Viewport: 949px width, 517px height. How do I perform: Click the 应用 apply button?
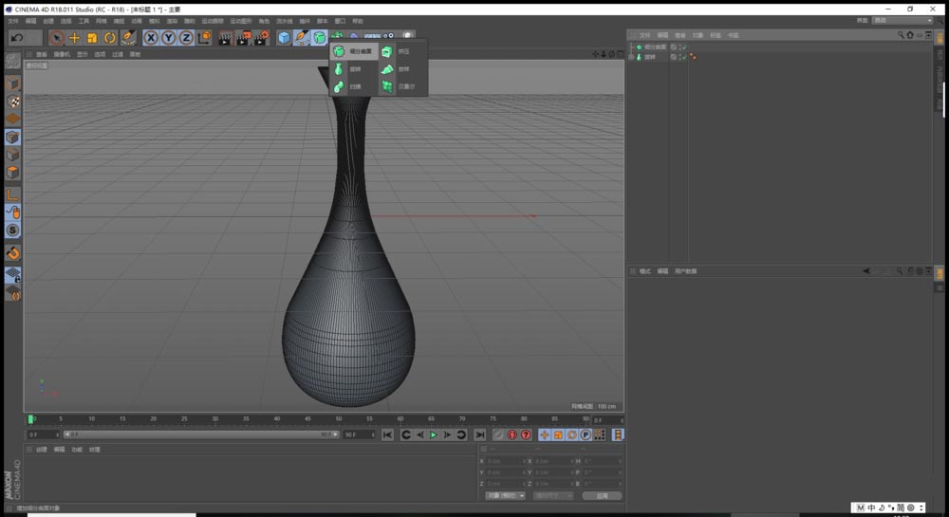point(602,495)
